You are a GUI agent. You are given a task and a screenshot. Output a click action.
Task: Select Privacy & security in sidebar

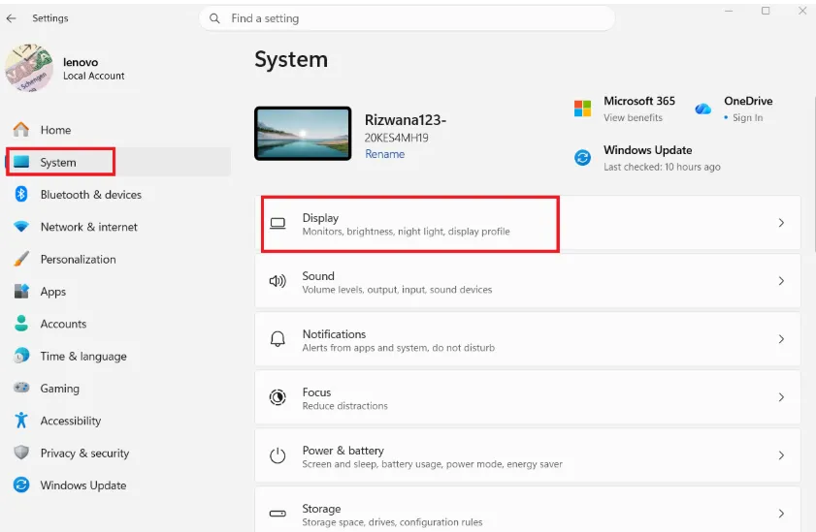click(x=118, y=453)
